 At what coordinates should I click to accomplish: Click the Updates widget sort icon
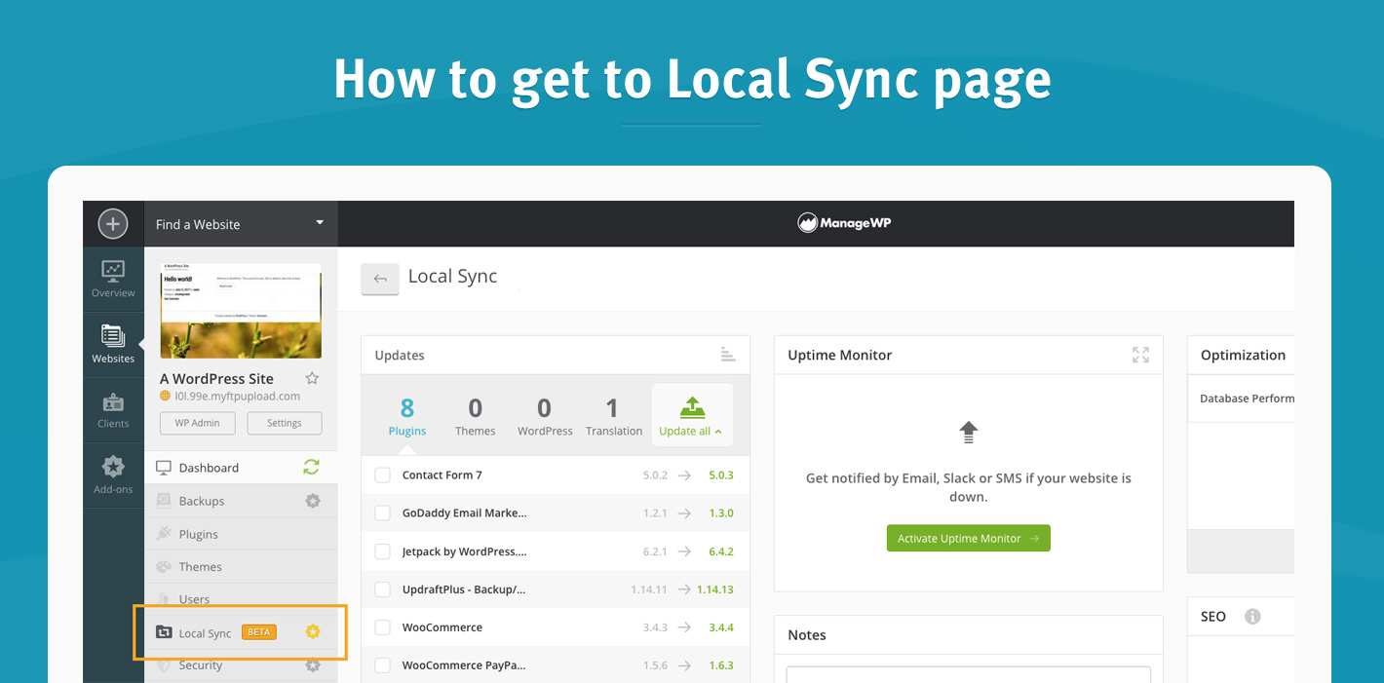(728, 355)
